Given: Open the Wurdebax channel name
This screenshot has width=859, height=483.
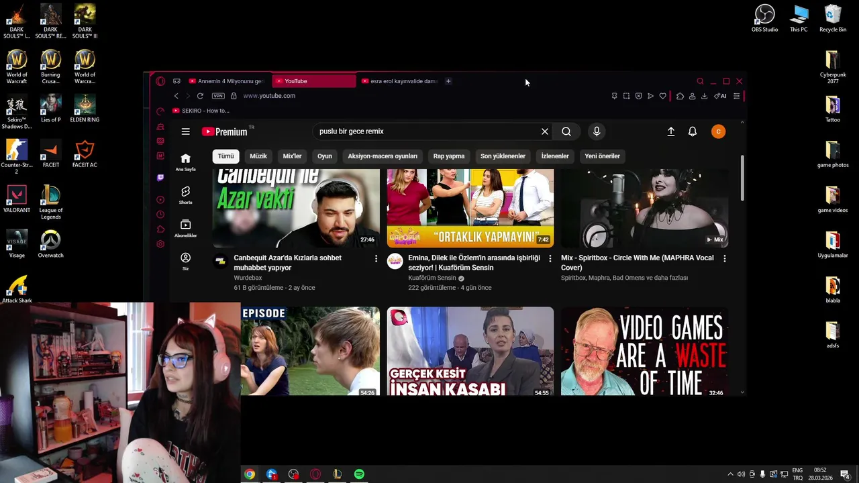Looking at the screenshot, I should (248, 278).
